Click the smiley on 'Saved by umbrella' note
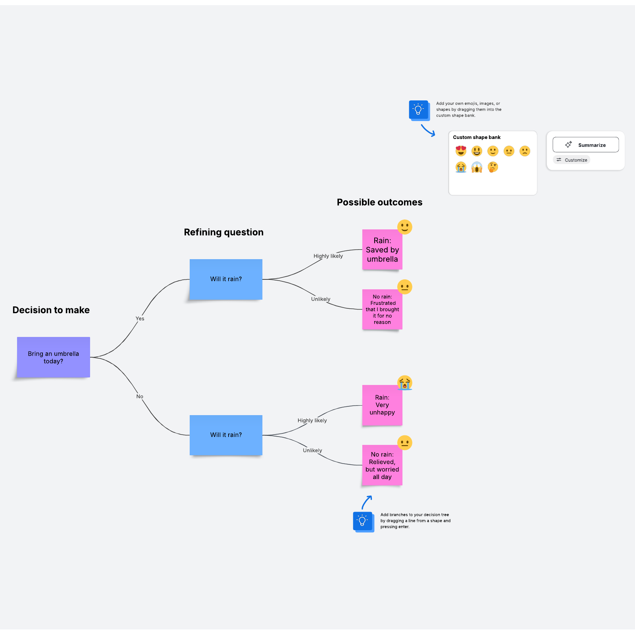 click(x=405, y=227)
